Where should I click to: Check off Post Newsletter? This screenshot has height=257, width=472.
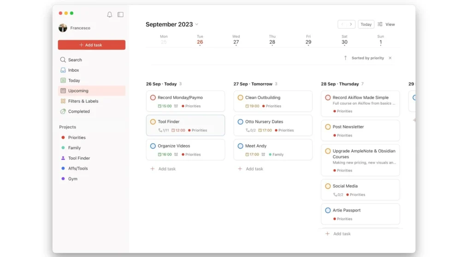[x=328, y=127]
